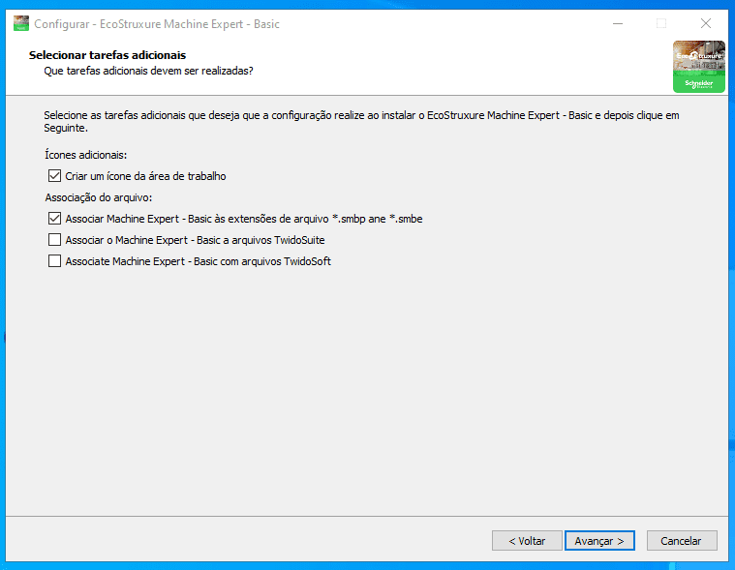Click the 'Ícones adicionais:' group label
Viewport: 735px width, 570px height.
click(86, 155)
